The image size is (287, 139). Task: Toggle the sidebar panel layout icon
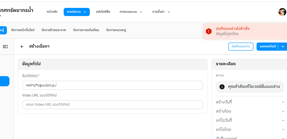[x=5, y=47]
